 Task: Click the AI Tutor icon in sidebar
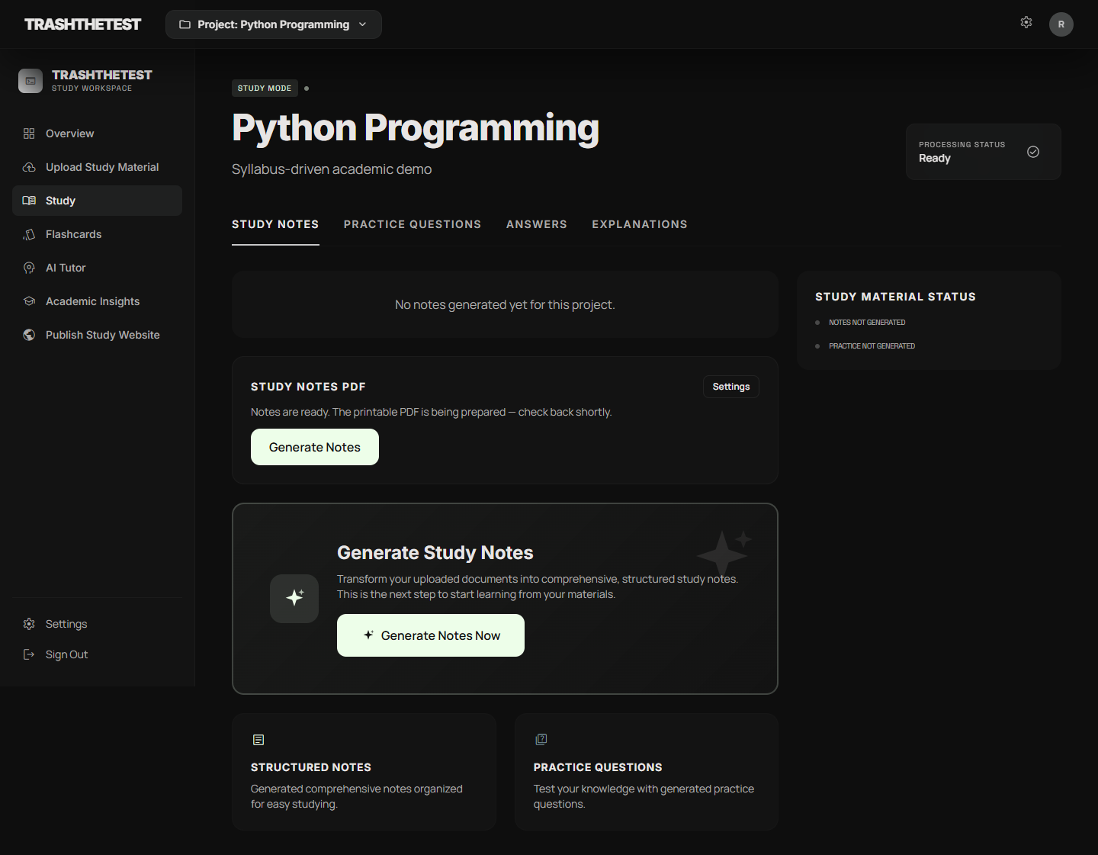[29, 268]
